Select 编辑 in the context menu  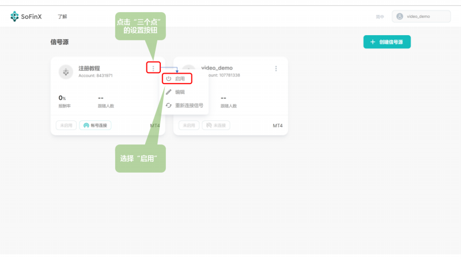click(180, 92)
